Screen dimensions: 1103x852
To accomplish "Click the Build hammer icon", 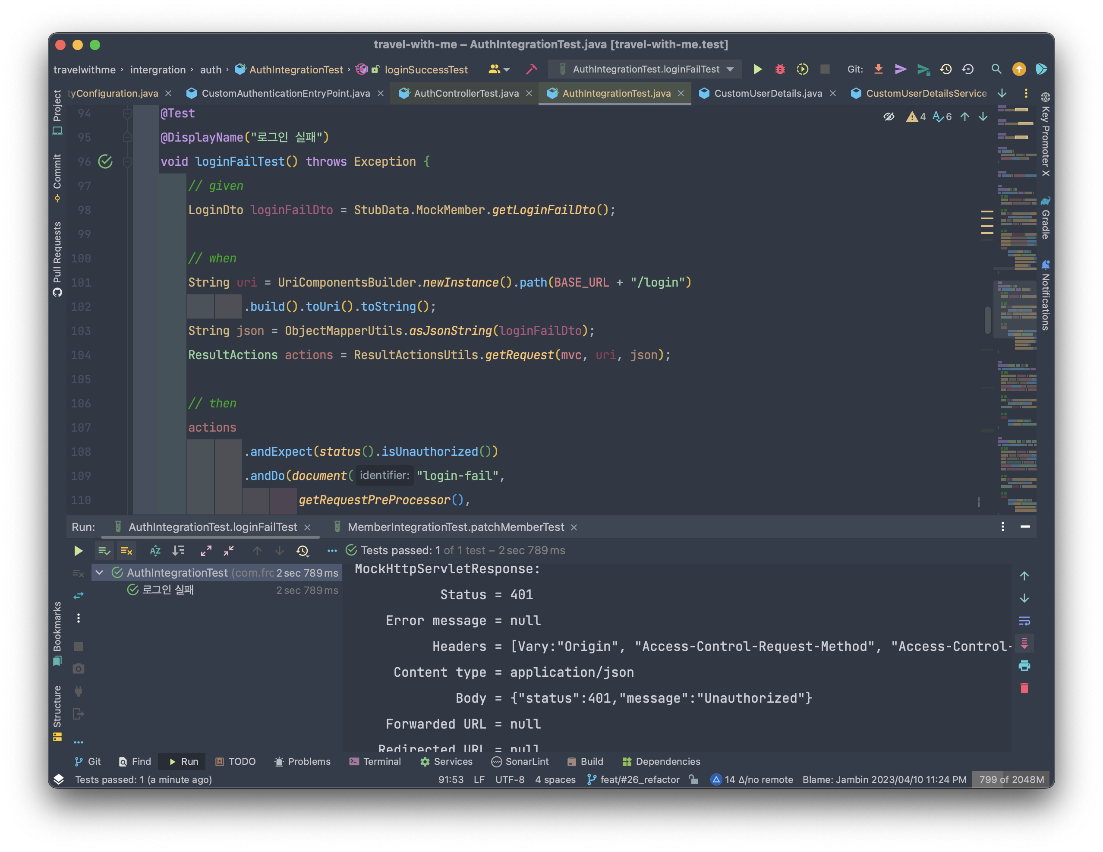I will (531, 69).
